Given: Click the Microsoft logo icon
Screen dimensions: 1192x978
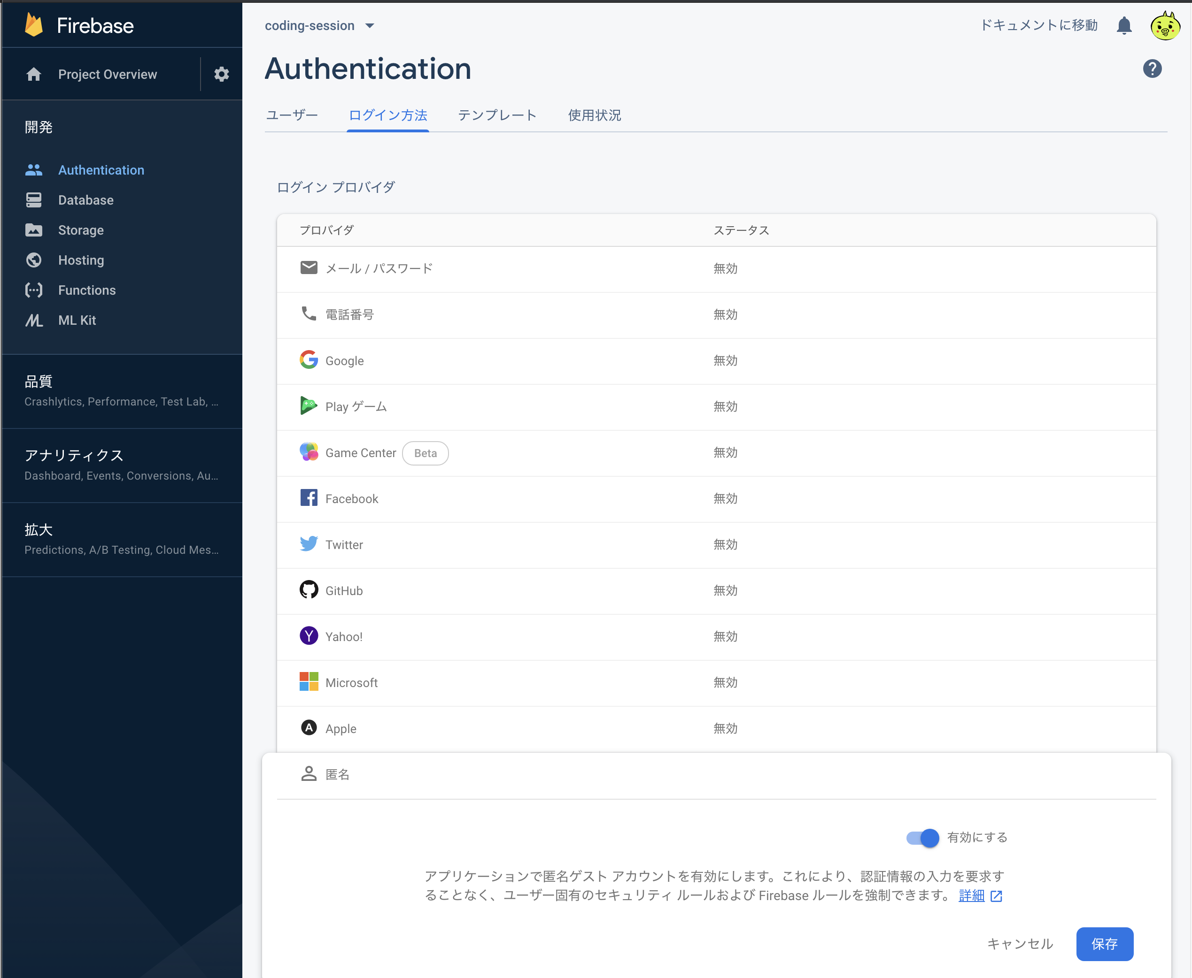Looking at the screenshot, I should pos(309,682).
